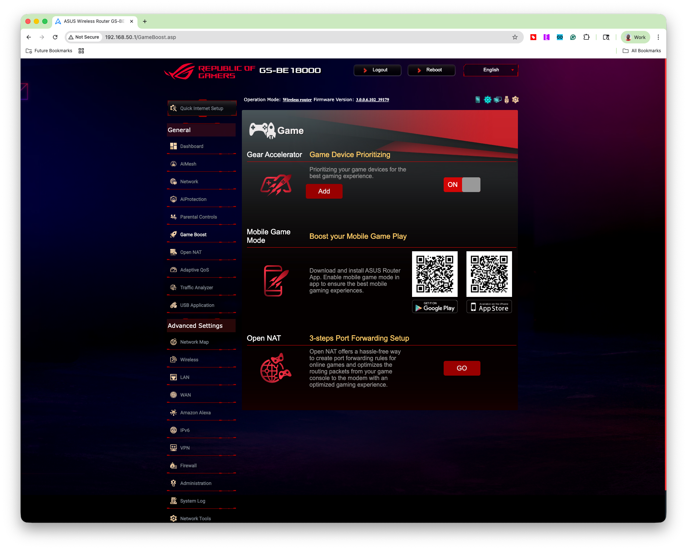
Task: Open the Game Boost section icon
Action: click(x=173, y=234)
